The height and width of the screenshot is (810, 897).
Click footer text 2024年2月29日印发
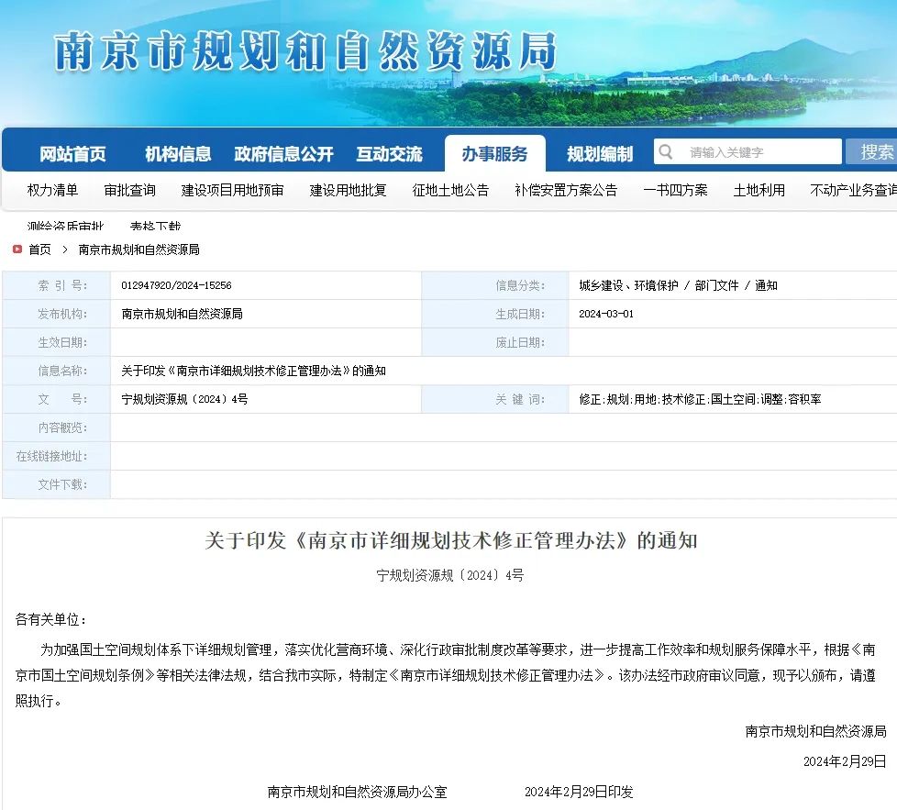point(579,792)
